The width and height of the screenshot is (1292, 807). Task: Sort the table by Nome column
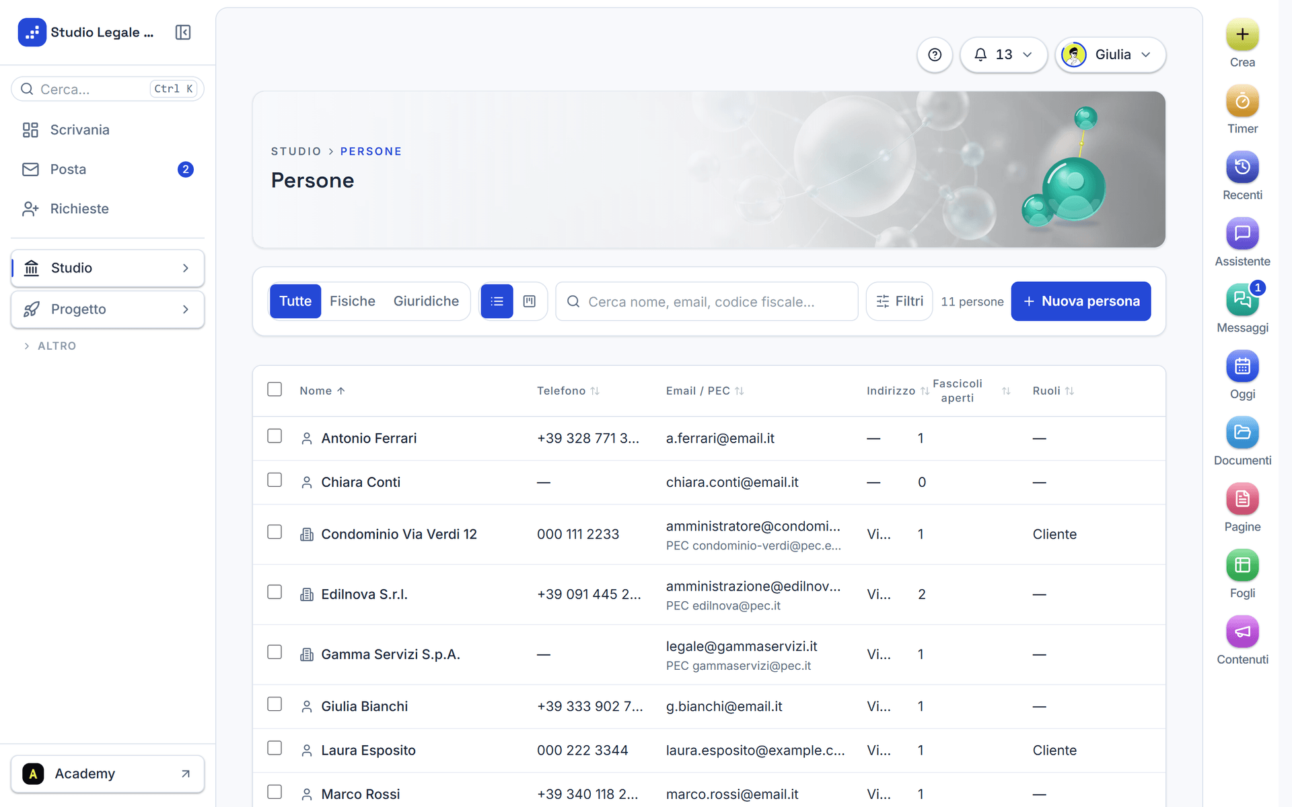[322, 391]
